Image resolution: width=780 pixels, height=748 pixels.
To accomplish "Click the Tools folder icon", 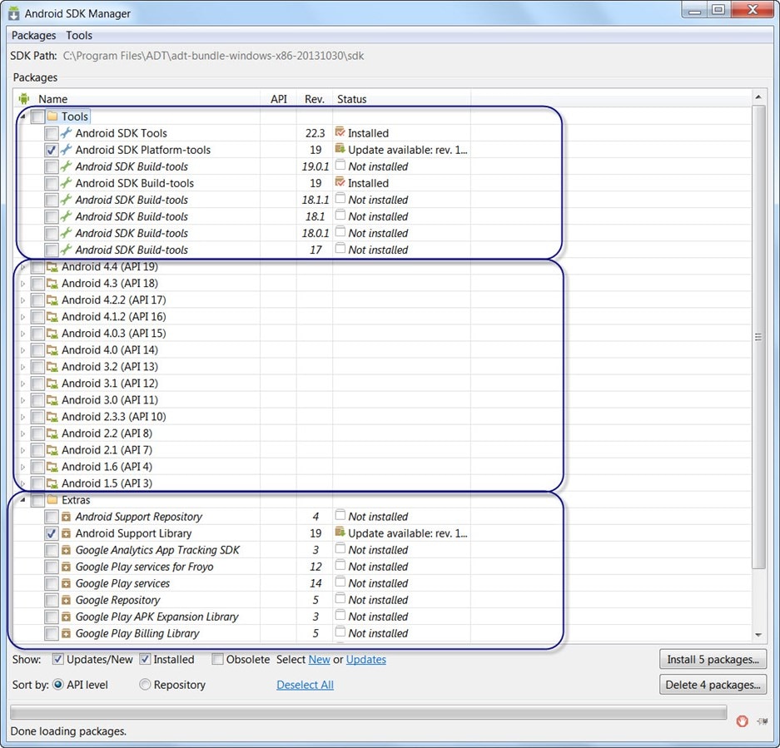I will pyautogui.click(x=52, y=116).
